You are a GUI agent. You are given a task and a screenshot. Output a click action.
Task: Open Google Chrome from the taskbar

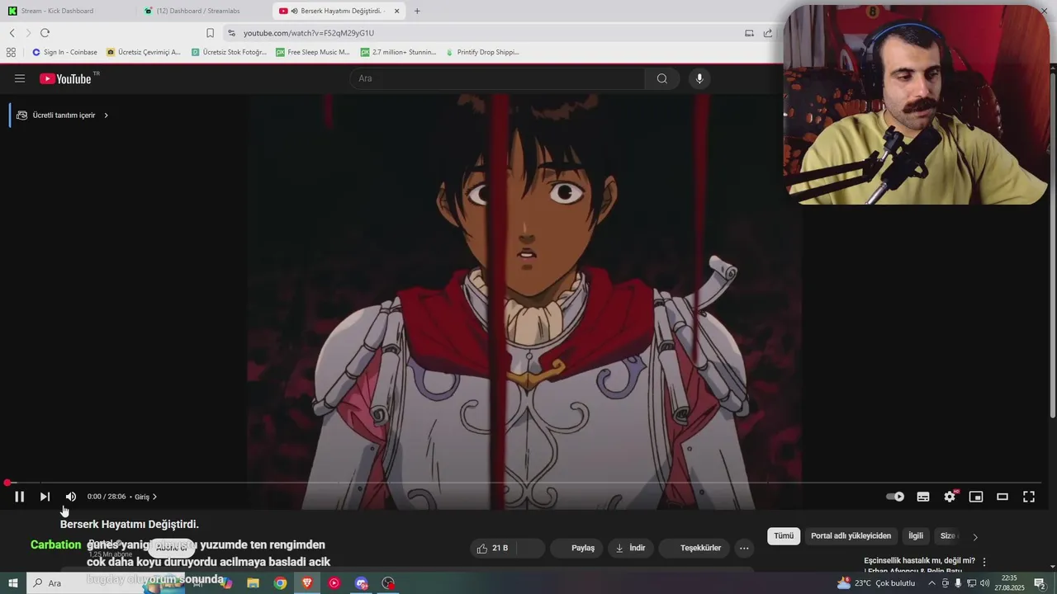click(280, 583)
